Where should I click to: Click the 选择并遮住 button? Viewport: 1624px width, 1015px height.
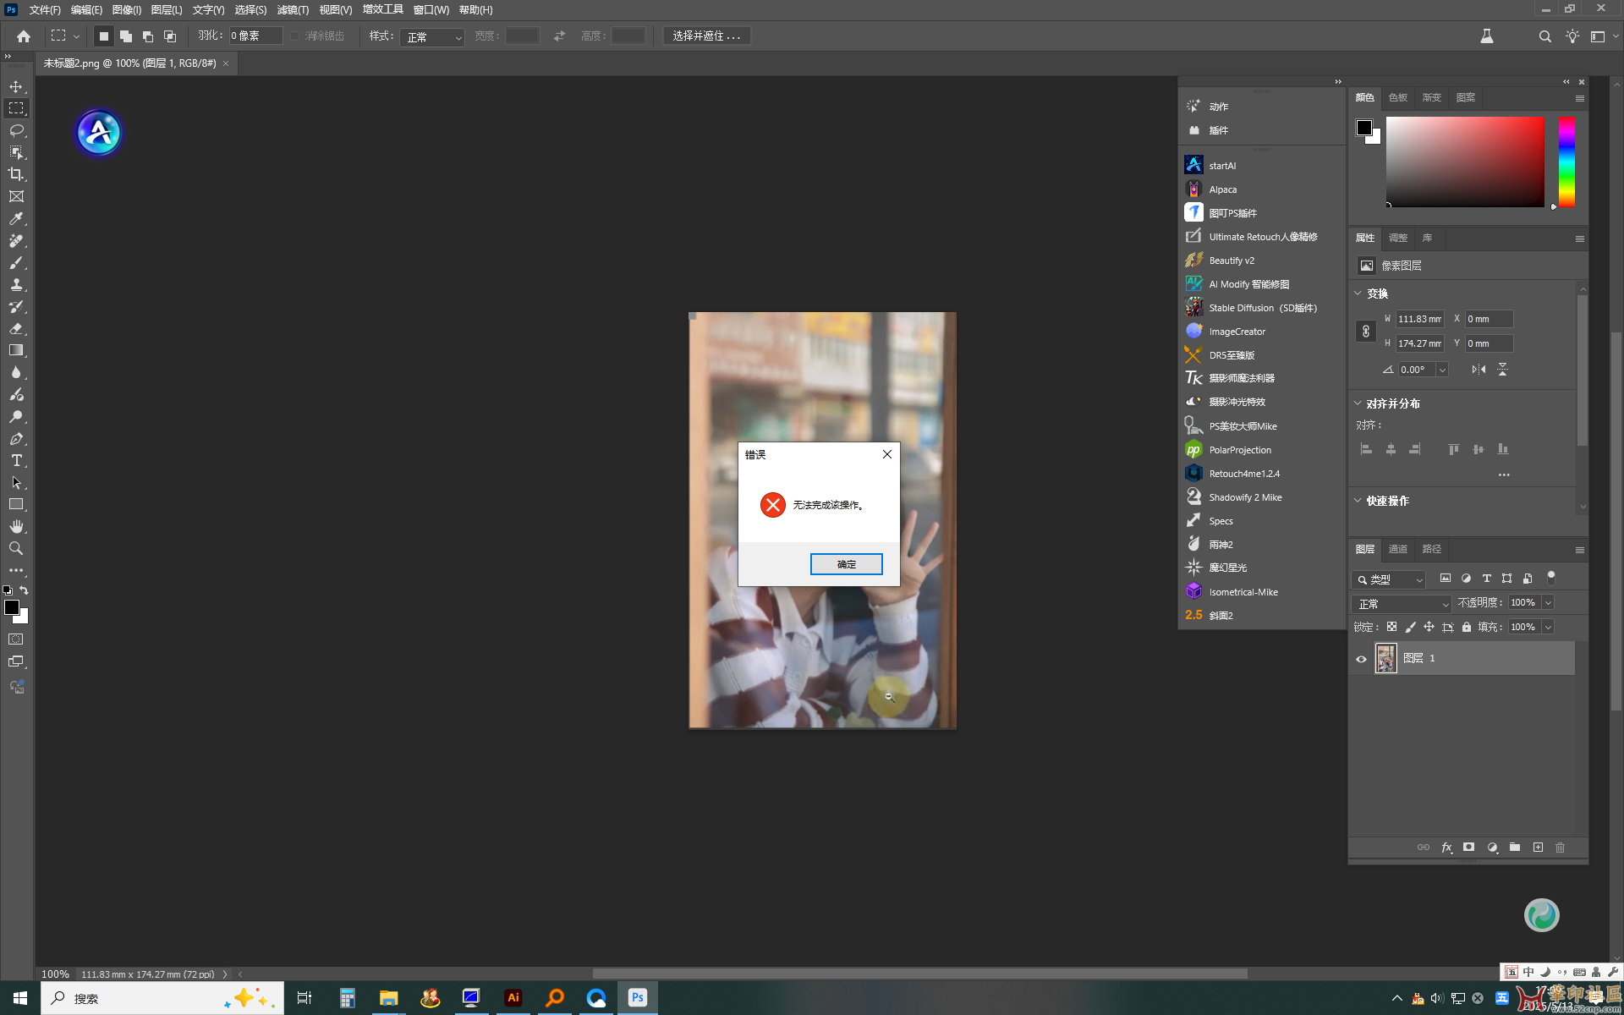click(x=706, y=36)
